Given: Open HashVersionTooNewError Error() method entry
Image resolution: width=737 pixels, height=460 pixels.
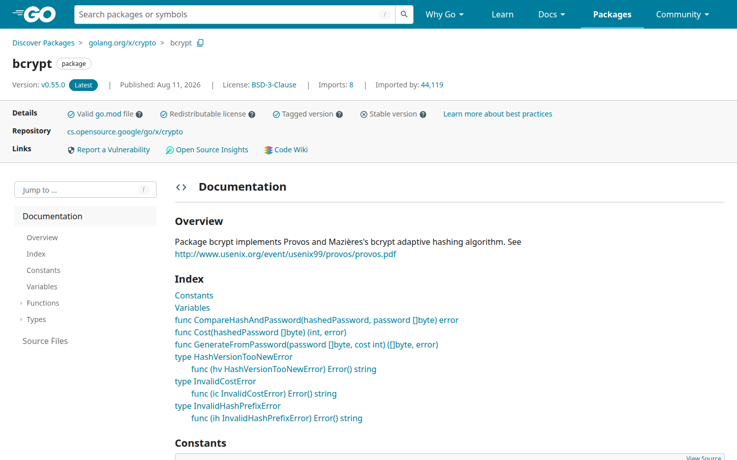Looking at the screenshot, I should coord(284,369).
